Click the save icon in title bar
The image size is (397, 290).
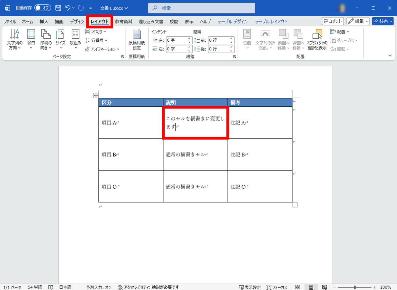58,8
